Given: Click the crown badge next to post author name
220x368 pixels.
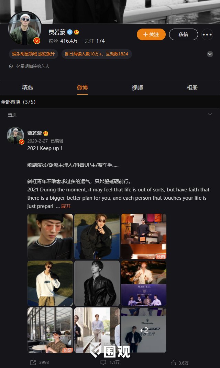Looking at the screenshot, I should [x=46, y=133].
